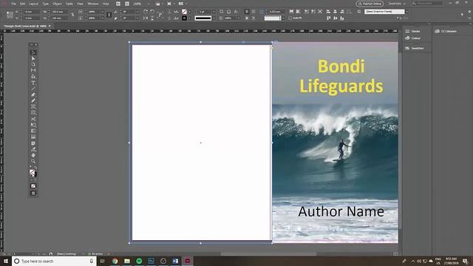Open the Scale Y percentage dropdown
473x266 pixels.
102,18
